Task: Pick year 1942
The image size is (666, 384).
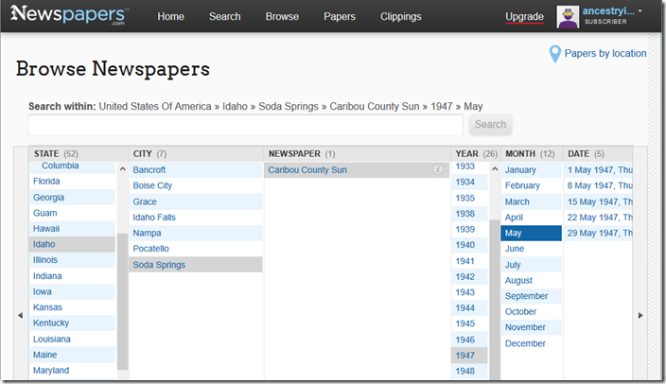Action: click(469, 277)
